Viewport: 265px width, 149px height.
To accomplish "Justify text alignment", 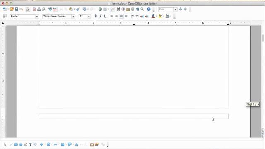I will click(126, 16).
